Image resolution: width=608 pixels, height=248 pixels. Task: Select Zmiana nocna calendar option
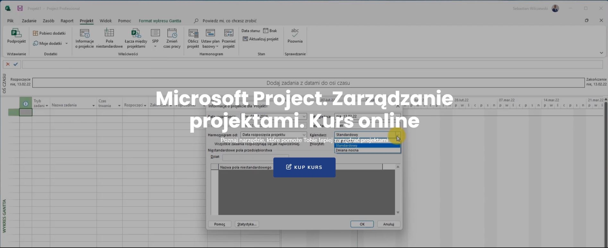tap(367, 150)
